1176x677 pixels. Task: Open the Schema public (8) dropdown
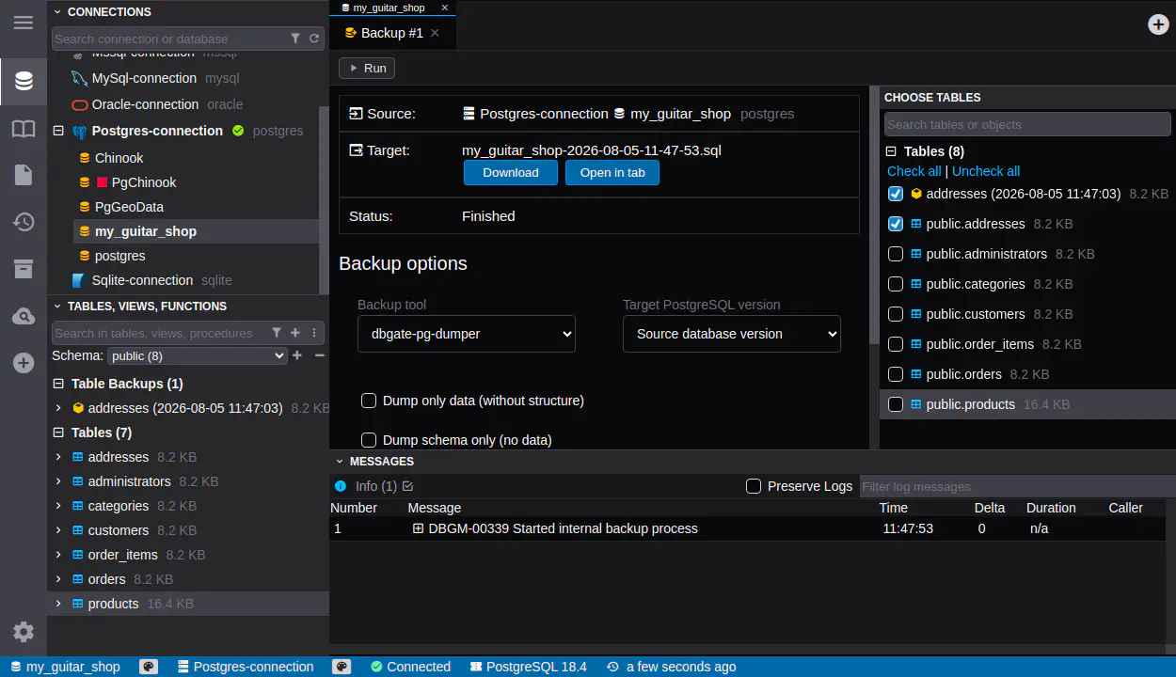coord(197,355)
